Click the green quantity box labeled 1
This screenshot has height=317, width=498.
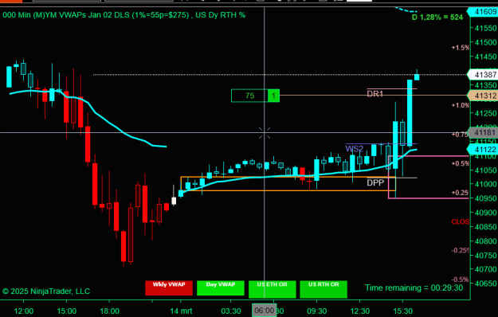(274, 96)
